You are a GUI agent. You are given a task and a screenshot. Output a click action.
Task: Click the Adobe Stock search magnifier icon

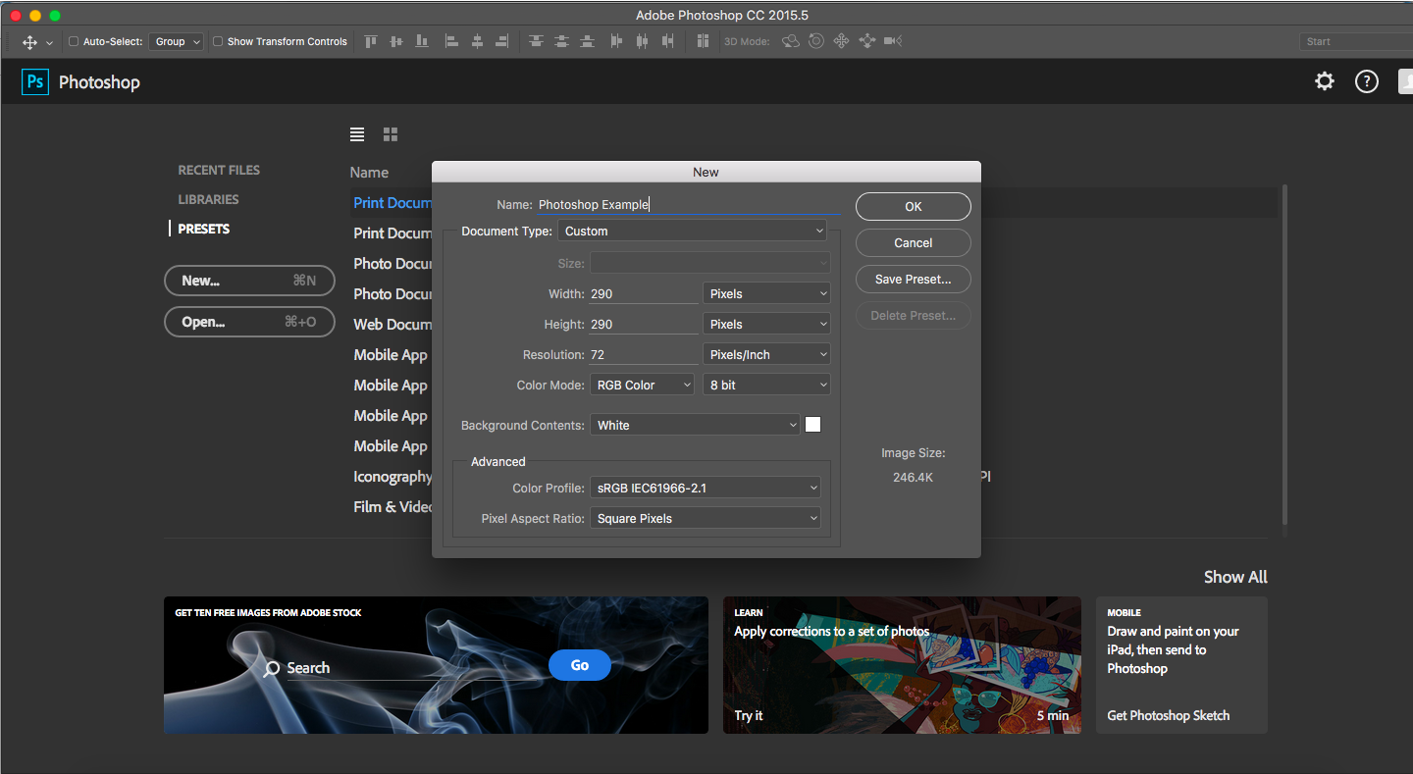272,669
